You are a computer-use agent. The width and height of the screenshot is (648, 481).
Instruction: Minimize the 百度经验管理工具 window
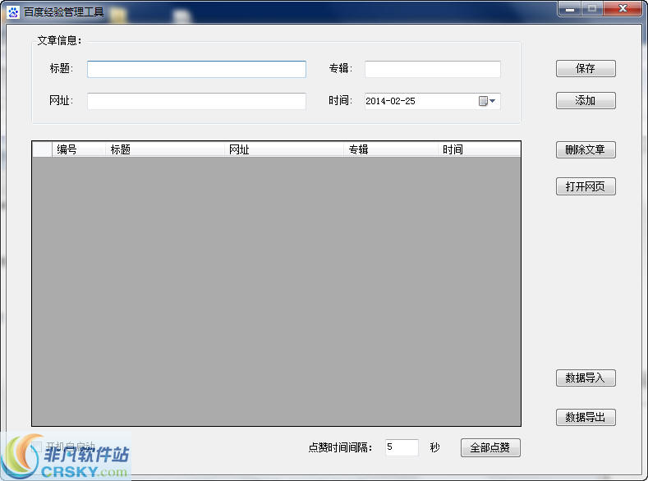570,9
